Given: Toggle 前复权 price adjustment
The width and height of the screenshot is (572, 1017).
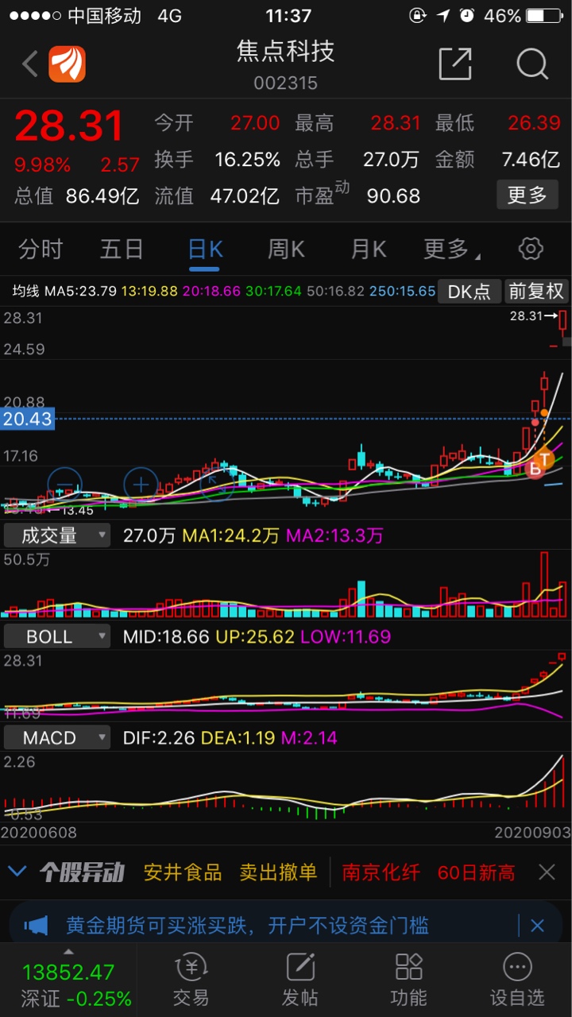Looking at the screenshot, I should [536, 292].
